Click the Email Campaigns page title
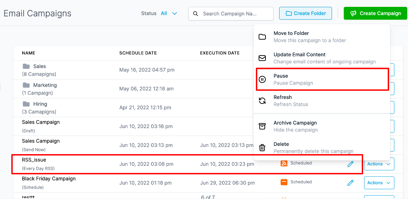The width and height of the screenshot is (408, 199). pyautogui.click(x=37, y=13)
